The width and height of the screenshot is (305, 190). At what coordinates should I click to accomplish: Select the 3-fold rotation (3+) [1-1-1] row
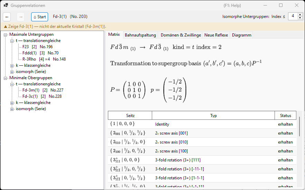(x=202, y=178)
